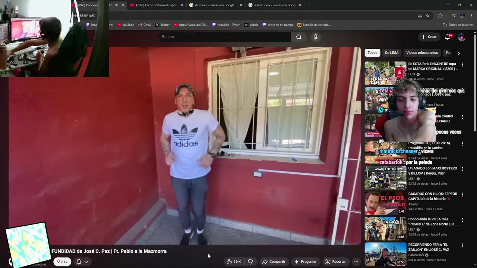
Task: Expand notification bell dropdown next to Unirse
Action: (x=86, y=262)
